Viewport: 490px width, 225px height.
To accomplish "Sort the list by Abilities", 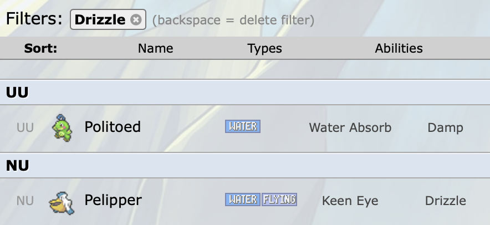I will click(399, 48).
